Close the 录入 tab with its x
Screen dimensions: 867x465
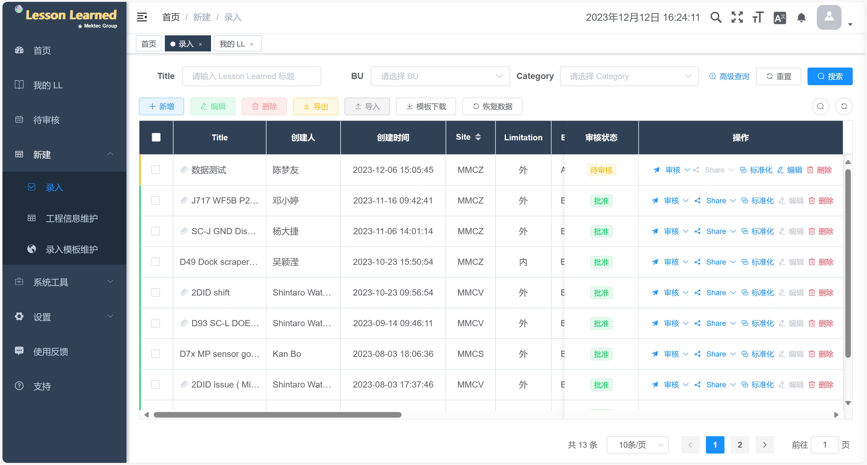pos(200,44)
